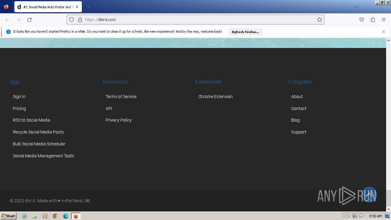Select the #1 Social Media Auto Poster tab
This screenshot has height=220, width=391.
48,7
